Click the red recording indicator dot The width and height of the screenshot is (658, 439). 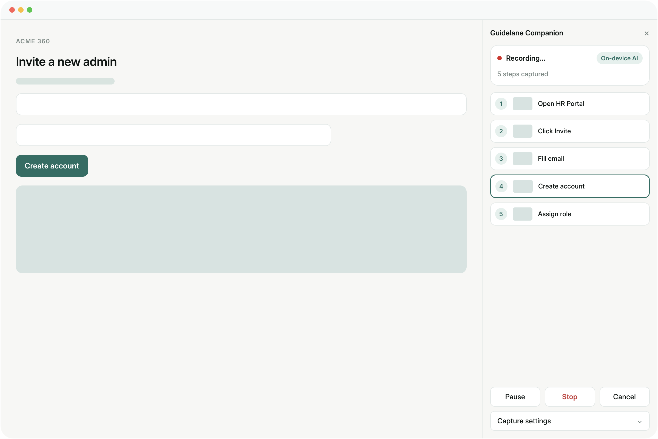(499, 58)
